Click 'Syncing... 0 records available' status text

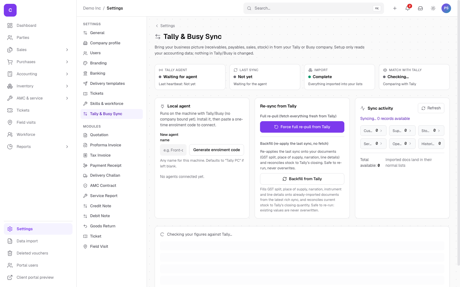tap(385, 119)
